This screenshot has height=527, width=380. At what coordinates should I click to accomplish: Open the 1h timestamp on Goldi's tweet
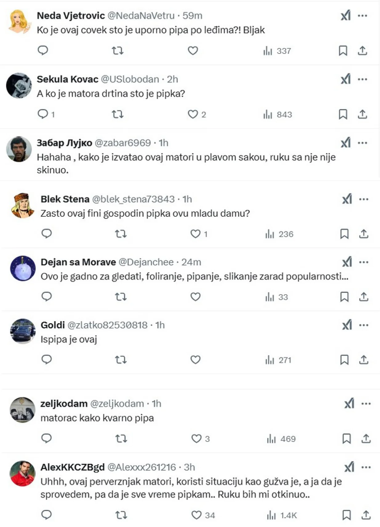160,325
